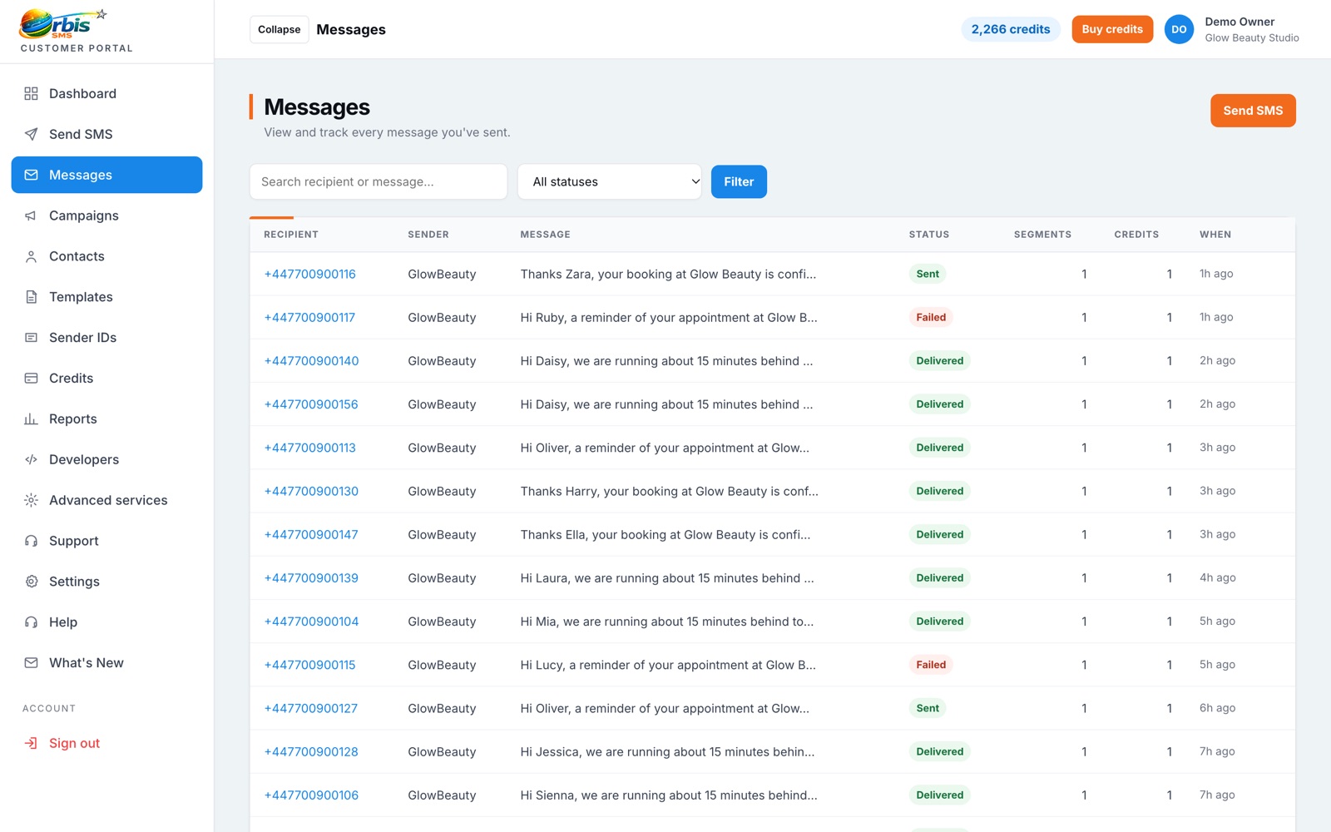
Task: Open Templates from sidebar
Action: [x=106, y=297]
